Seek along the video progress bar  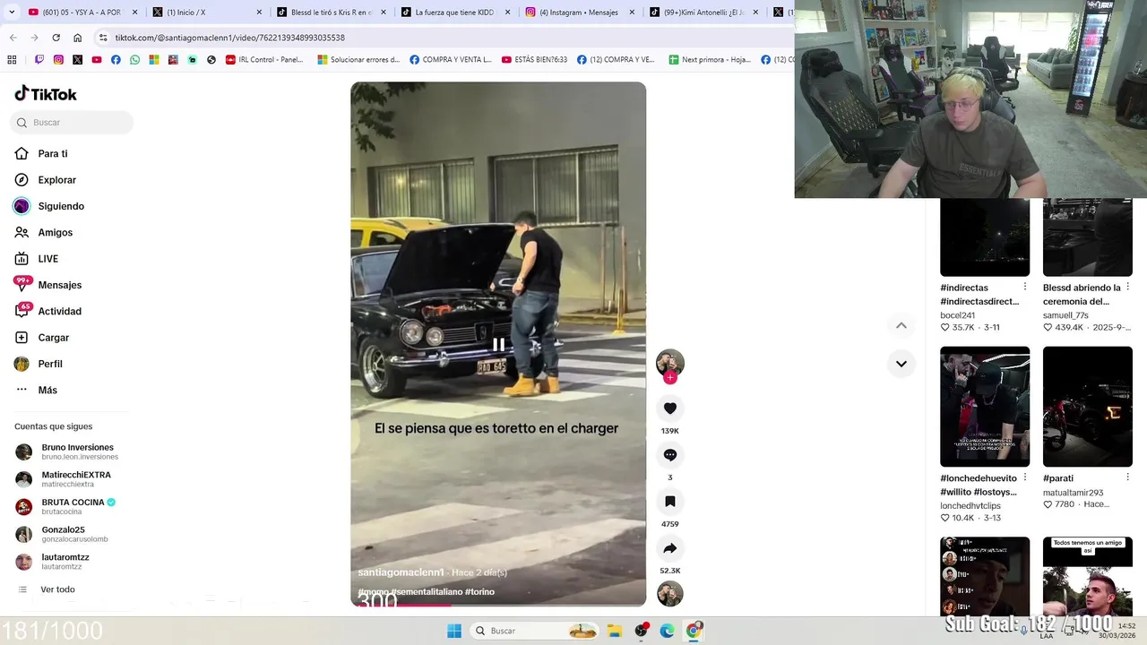(498, 606)
